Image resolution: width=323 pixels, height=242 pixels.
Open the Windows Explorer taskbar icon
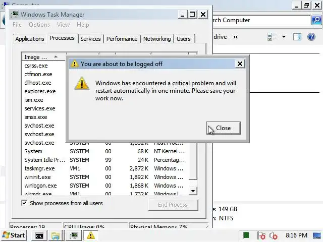tap(56, 235)
